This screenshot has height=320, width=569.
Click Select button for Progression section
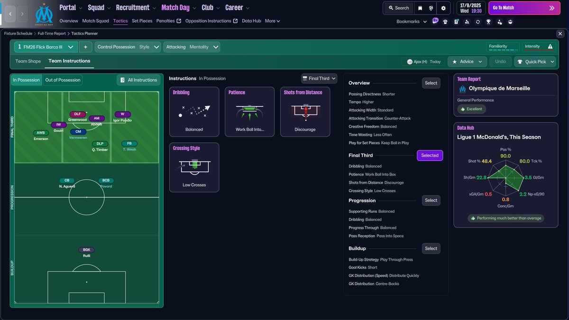tap(431, 200)
